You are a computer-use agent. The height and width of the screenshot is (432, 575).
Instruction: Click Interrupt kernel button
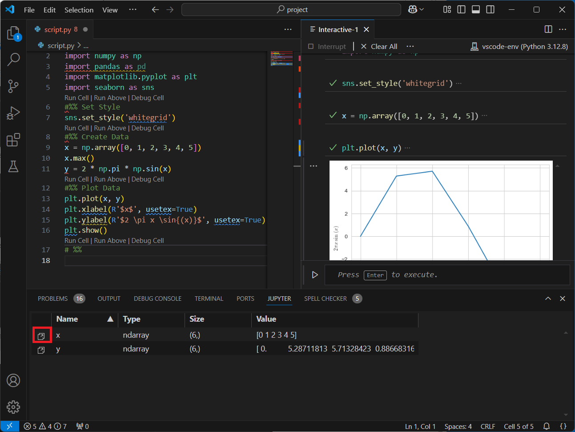327,46
